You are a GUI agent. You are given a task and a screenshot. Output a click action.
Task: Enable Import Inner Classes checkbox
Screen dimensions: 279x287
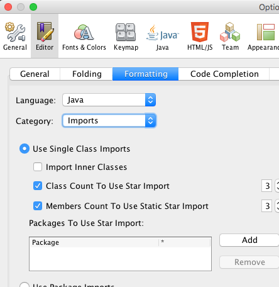coord(38,167)
